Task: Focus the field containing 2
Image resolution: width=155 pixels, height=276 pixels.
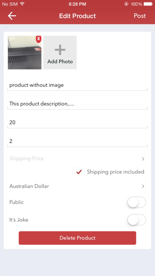Action: click(77, 141)
